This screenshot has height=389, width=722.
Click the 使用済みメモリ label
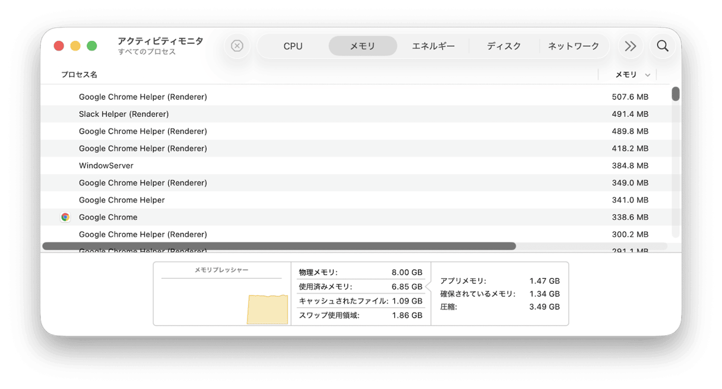click(325, 287)
